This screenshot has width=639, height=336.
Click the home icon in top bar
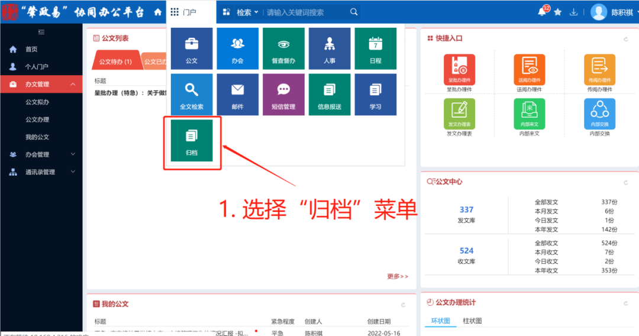tap(158, 12)
